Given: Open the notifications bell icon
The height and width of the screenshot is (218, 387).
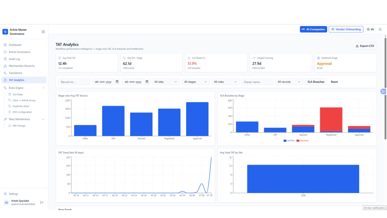Looking at the screenshot, I should tap(380, 29).
